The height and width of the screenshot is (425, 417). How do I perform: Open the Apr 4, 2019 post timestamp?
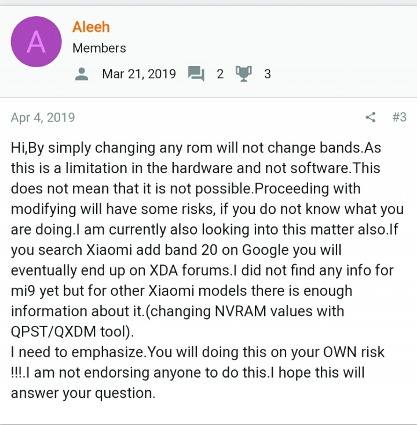(43, 118)
